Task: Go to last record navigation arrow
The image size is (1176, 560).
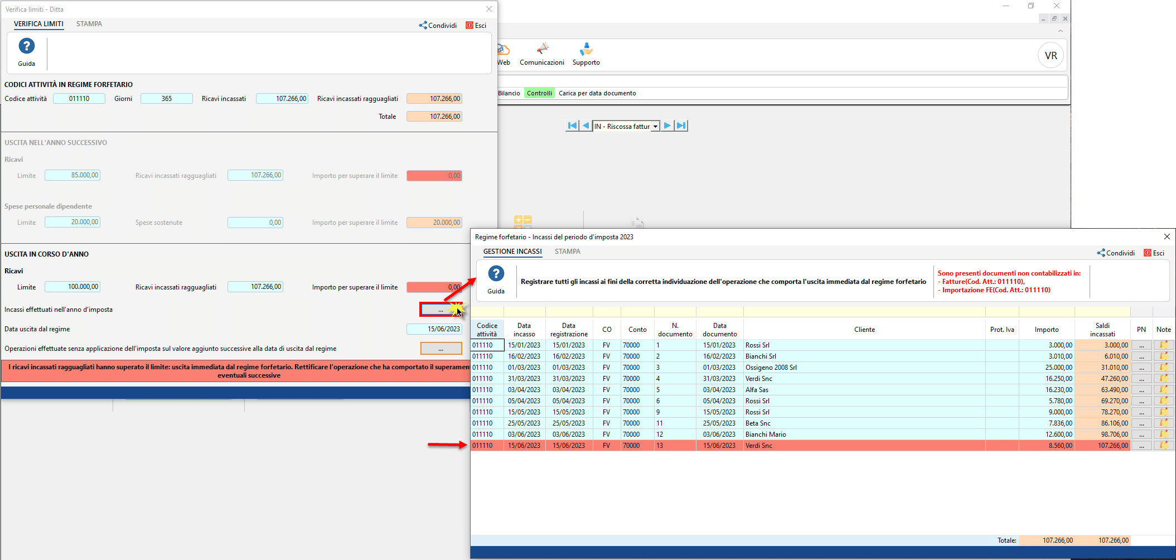Action: click(681, 126)
